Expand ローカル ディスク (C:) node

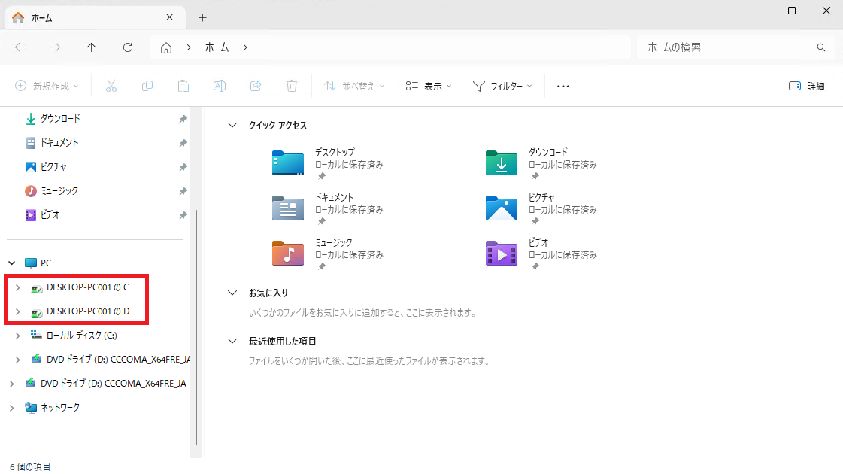pos(18,336)
